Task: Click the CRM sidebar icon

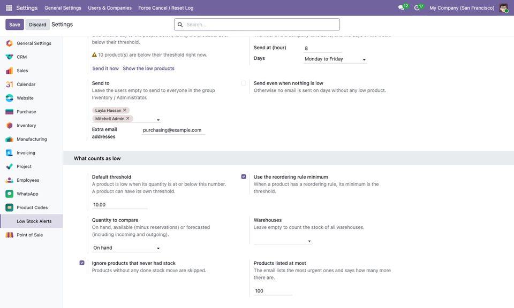Action: coord(10,57)
